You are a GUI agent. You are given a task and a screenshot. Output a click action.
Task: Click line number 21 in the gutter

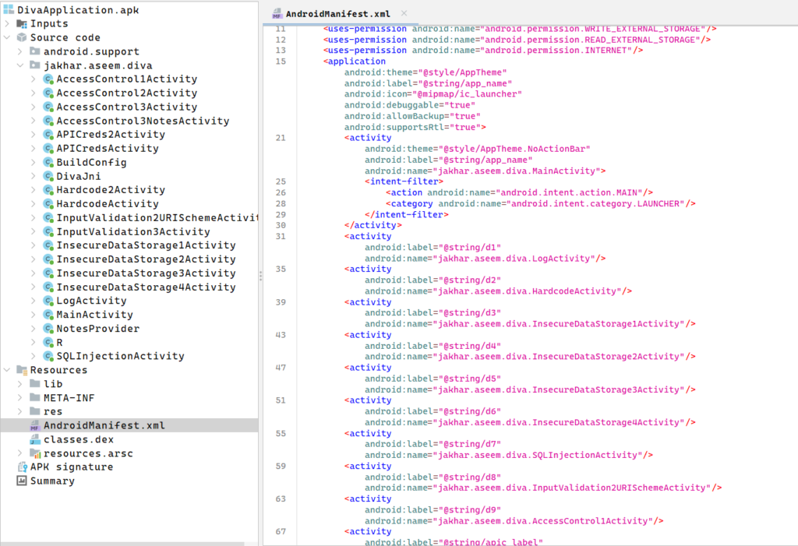pyautogui.click(x=281, y=138)
